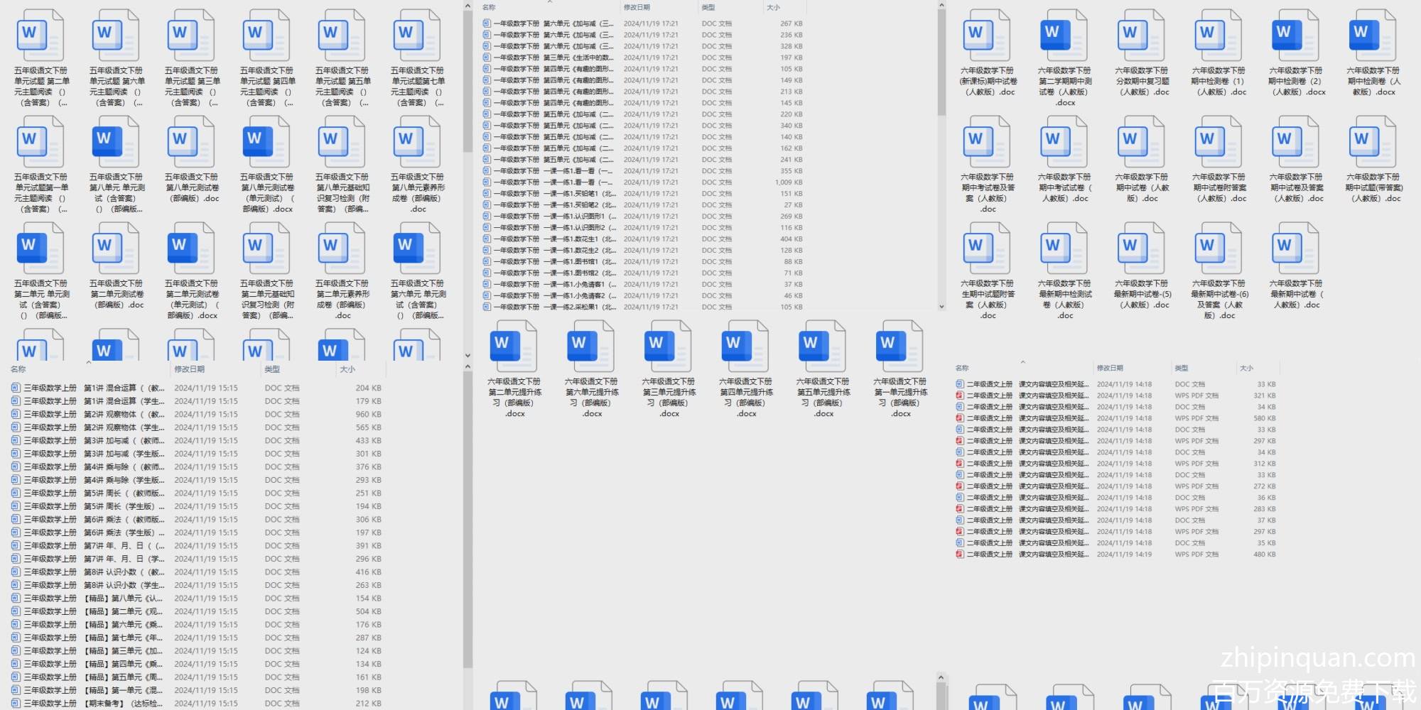Select 六年级语文下册 第六单元提升练习 document icon
Image resolution: width=1421 pixels, height=710 pixels.
591,346
